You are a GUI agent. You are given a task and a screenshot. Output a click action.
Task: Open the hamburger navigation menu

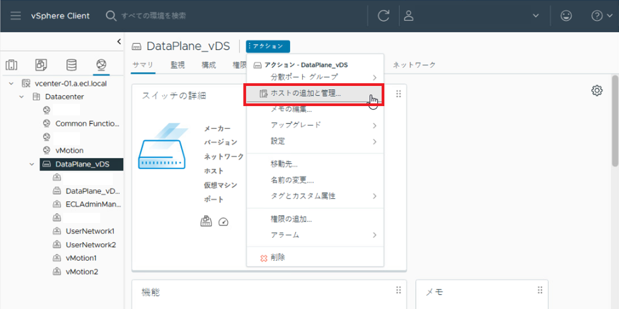coord(16,16)
